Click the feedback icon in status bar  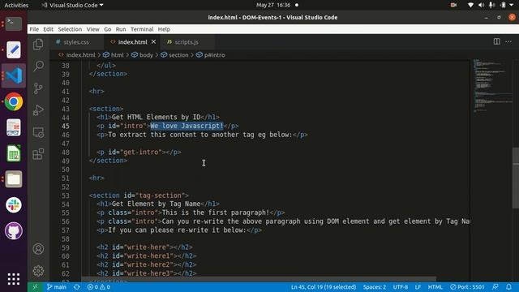pos(495,287)
